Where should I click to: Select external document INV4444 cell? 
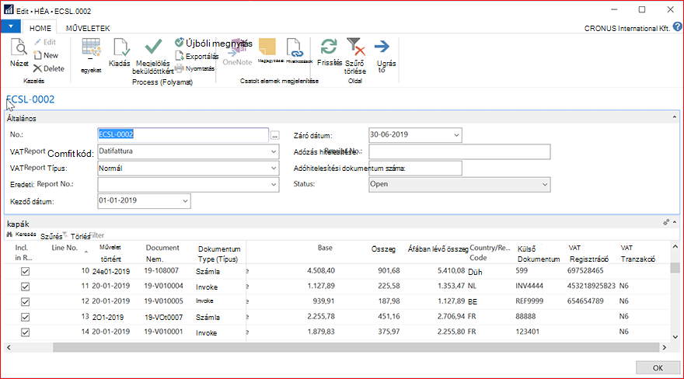pos(529,287)
